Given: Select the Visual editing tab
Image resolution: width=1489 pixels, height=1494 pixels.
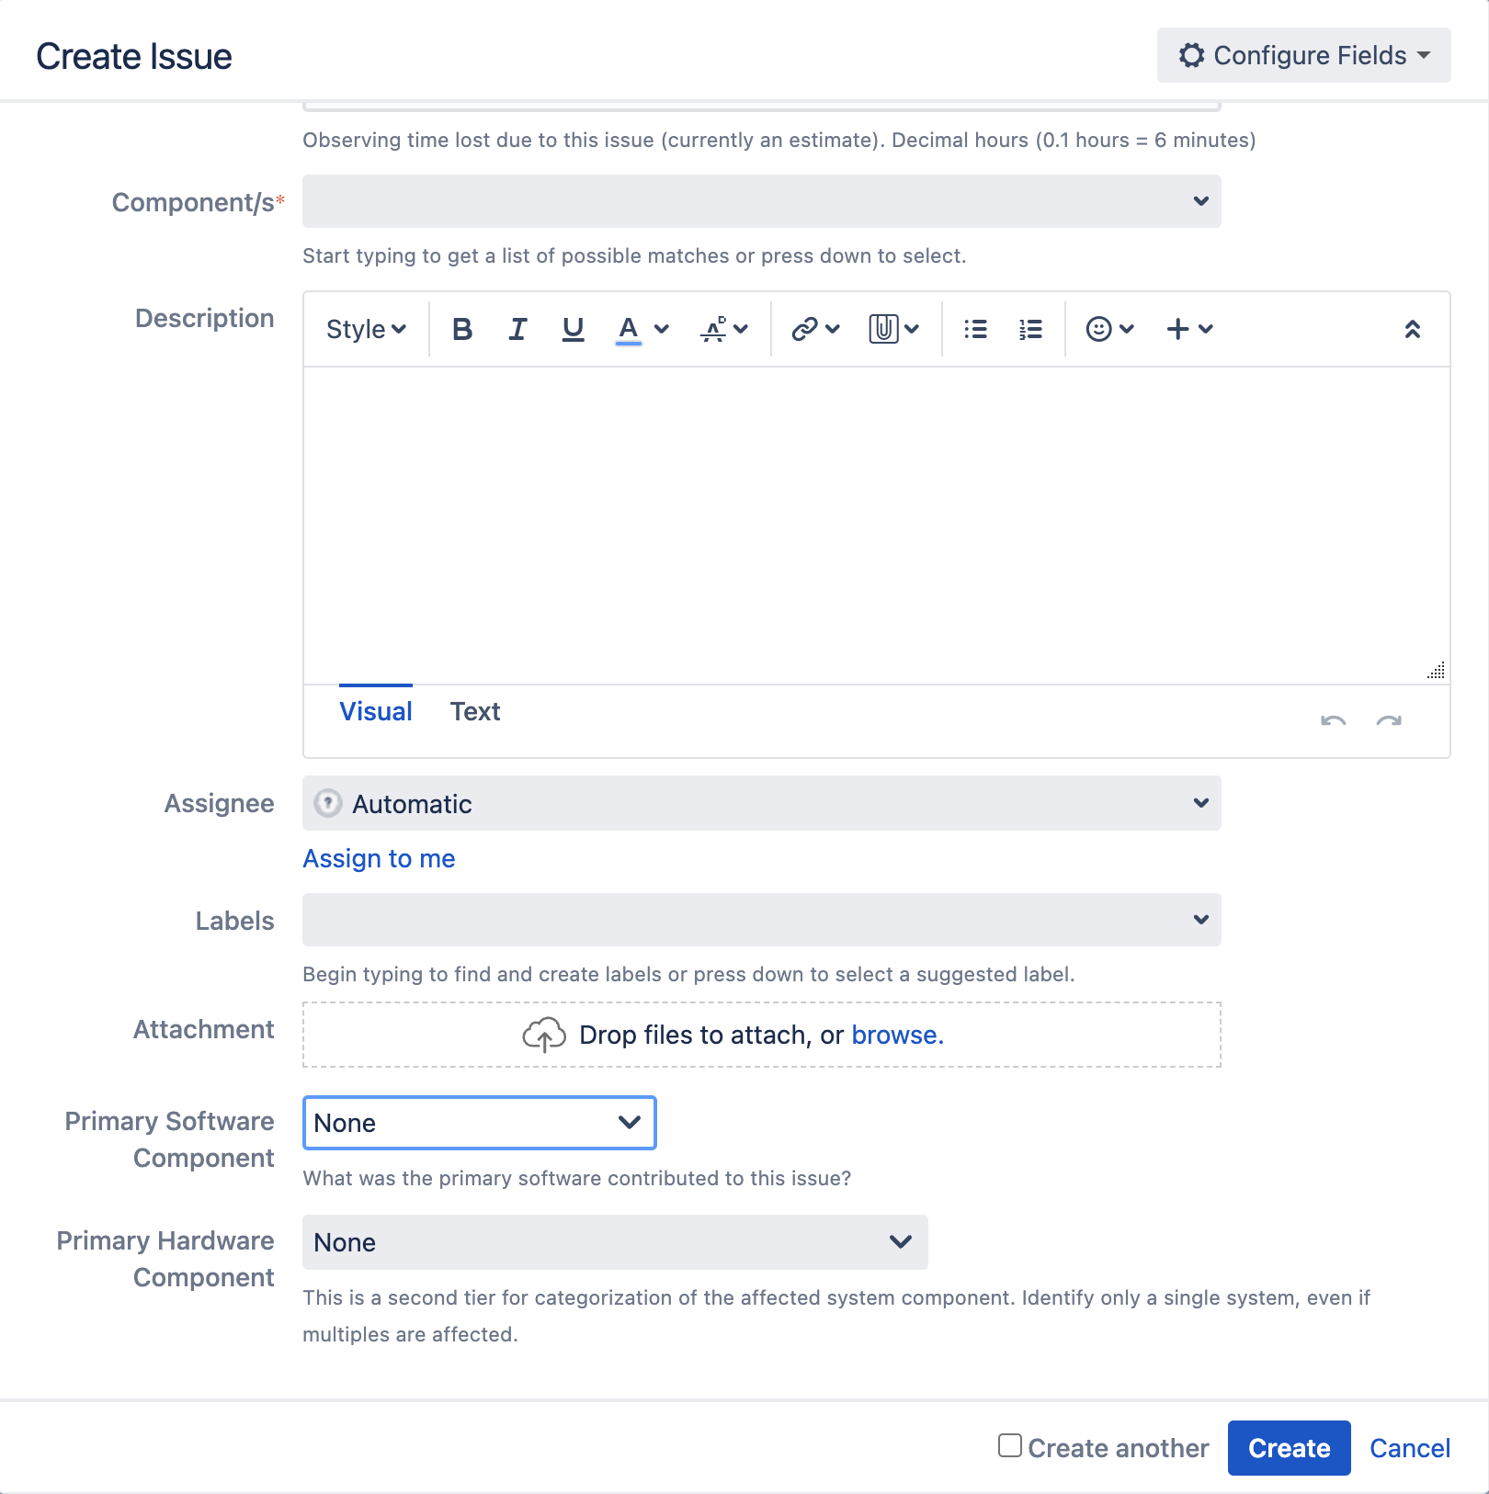Looking at the screenshot, I should (375, 711).
